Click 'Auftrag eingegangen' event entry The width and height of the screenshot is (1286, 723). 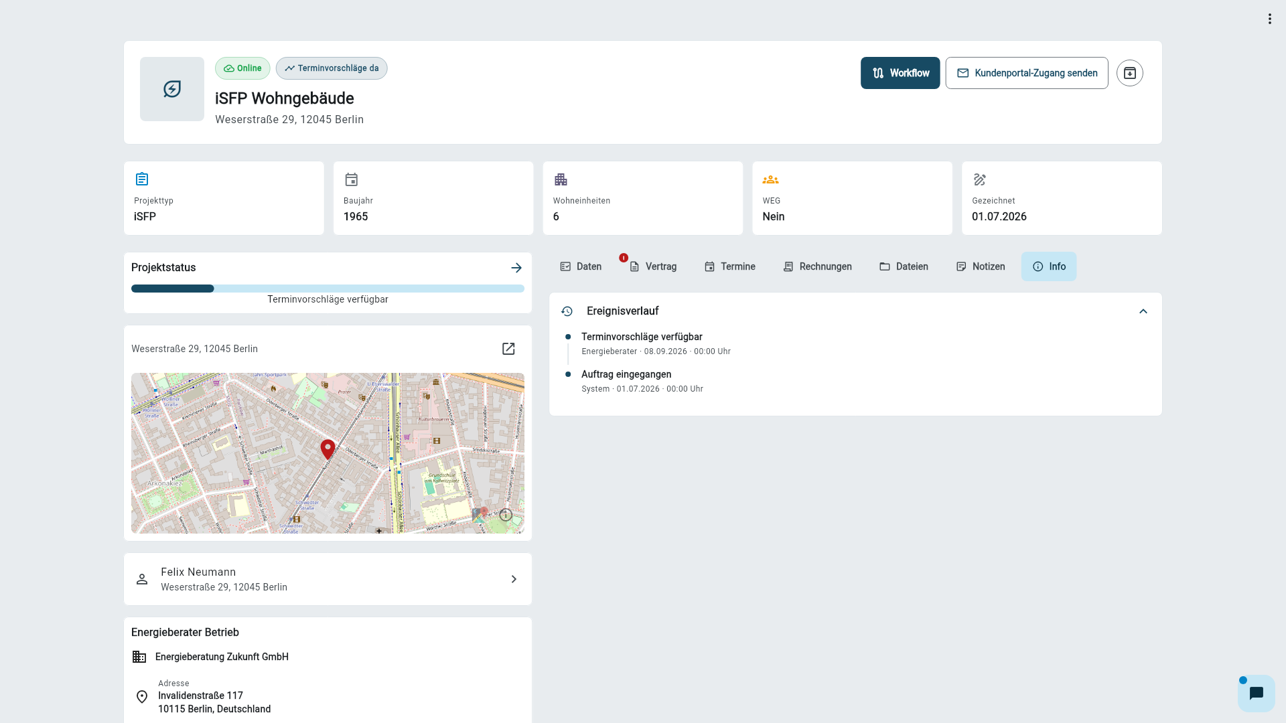(x=626, y=374)
